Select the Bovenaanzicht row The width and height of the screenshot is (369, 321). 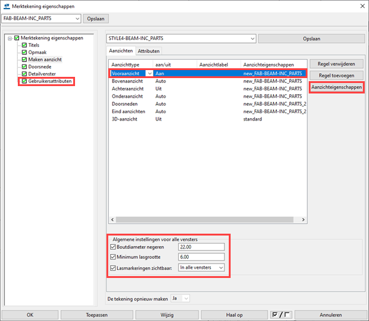point(208,81)
